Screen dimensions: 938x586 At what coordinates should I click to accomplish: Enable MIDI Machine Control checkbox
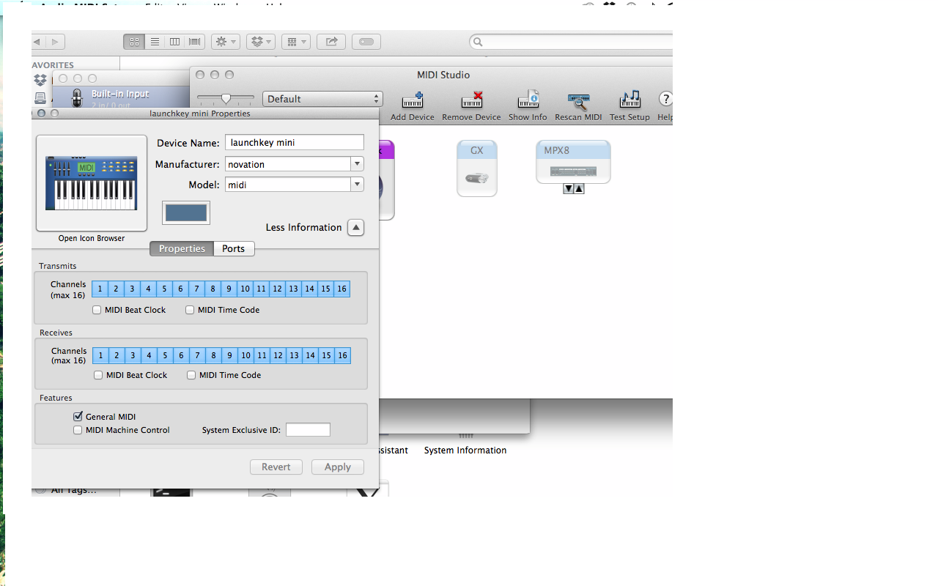pyautogui.click(x=78, y=430)
